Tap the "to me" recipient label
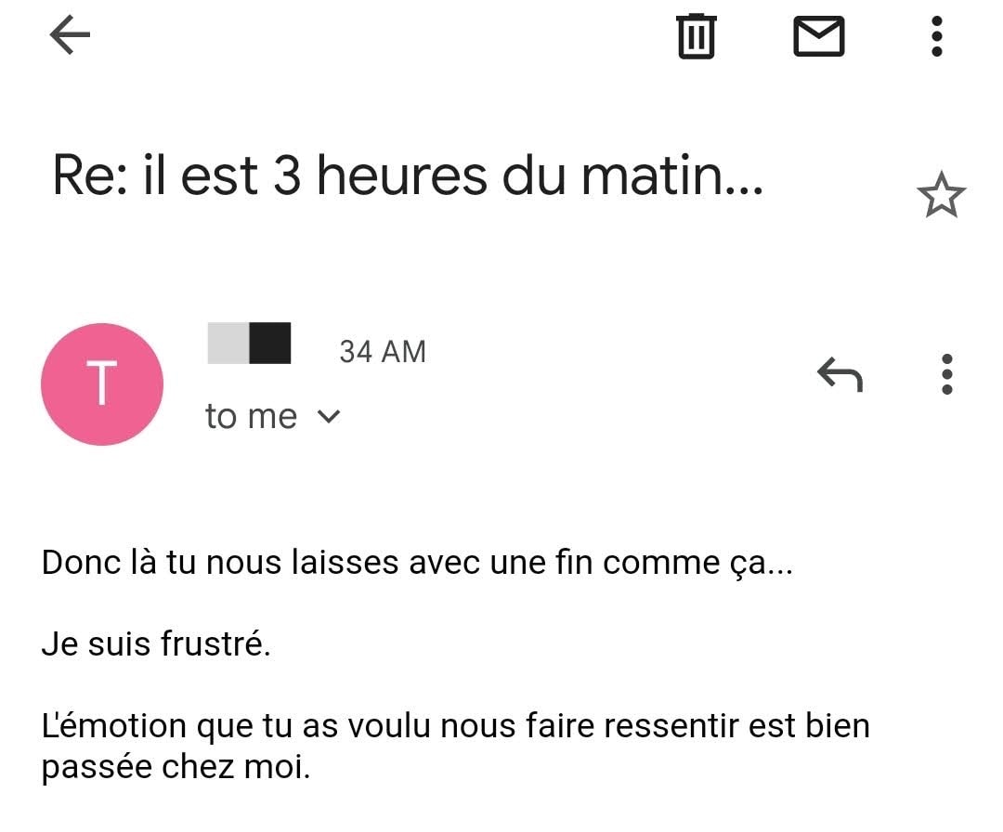Image resolution: width=1003 pixels, height=832 pixels. (251, 417)
